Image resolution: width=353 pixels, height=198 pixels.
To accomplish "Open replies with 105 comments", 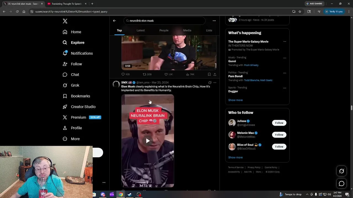I will pos(125,74).
